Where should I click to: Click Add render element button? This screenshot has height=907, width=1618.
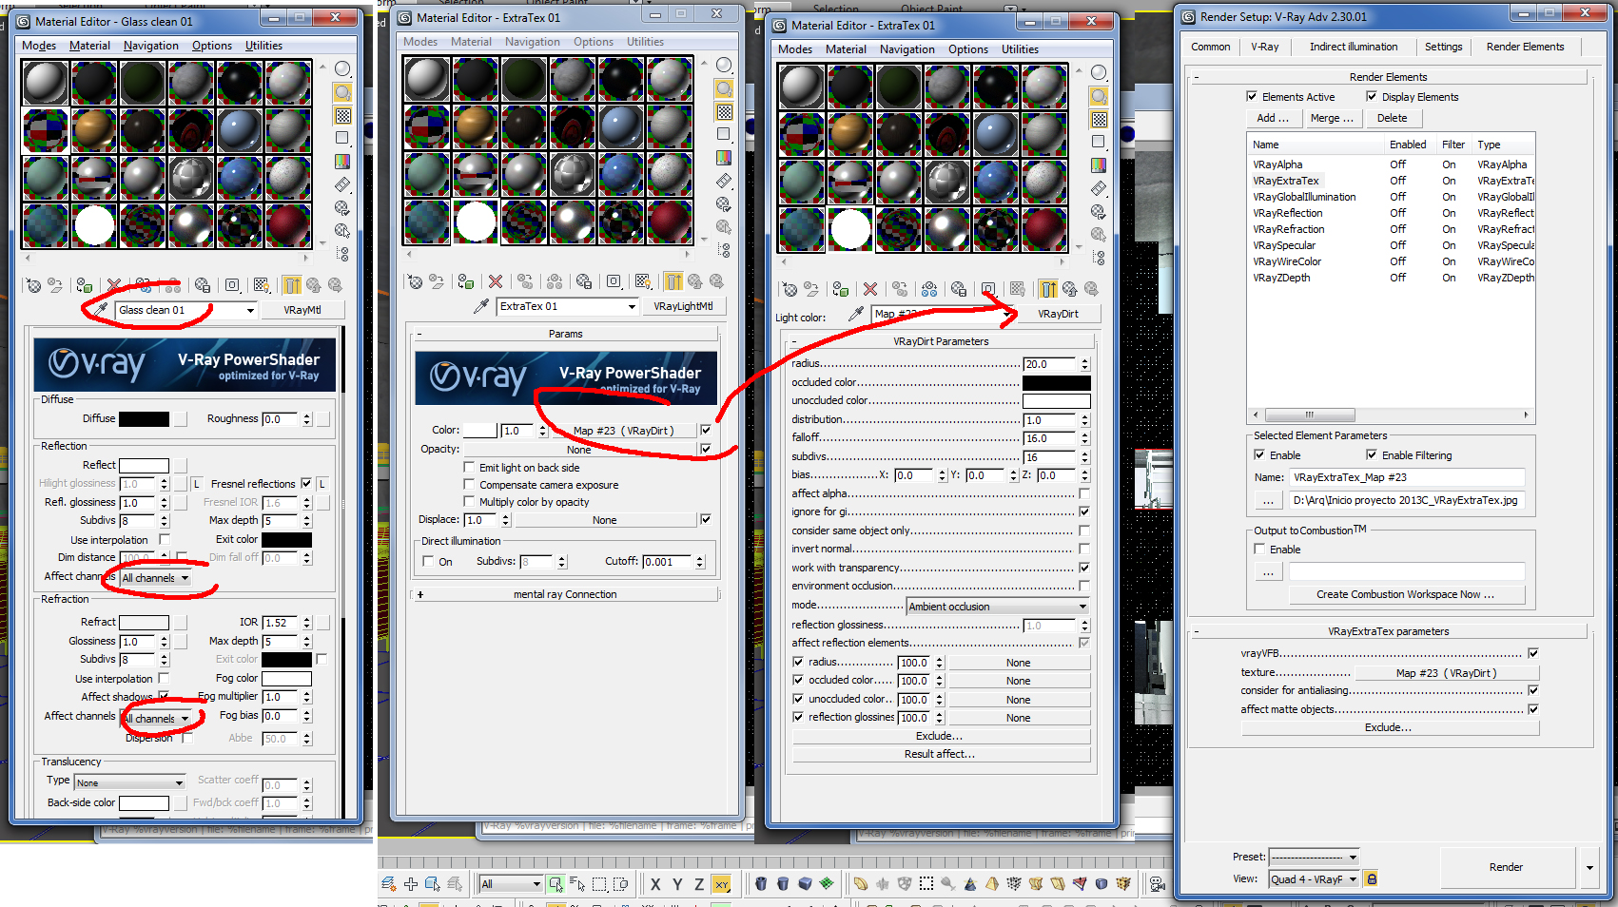pyautogui.click(x=1273, y=118)
